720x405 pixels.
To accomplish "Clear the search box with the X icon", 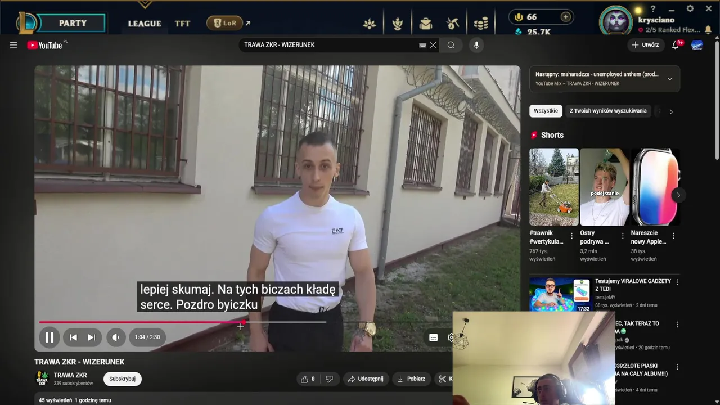I will pyautogui.click(x=433, y=45).
